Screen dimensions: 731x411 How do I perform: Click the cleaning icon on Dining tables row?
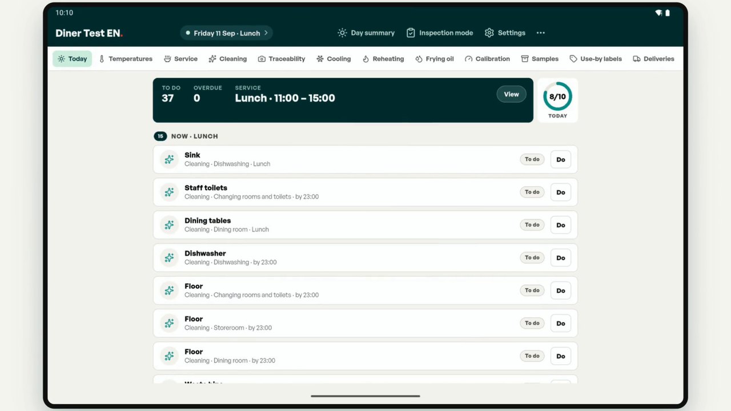[x=169, y=225]
